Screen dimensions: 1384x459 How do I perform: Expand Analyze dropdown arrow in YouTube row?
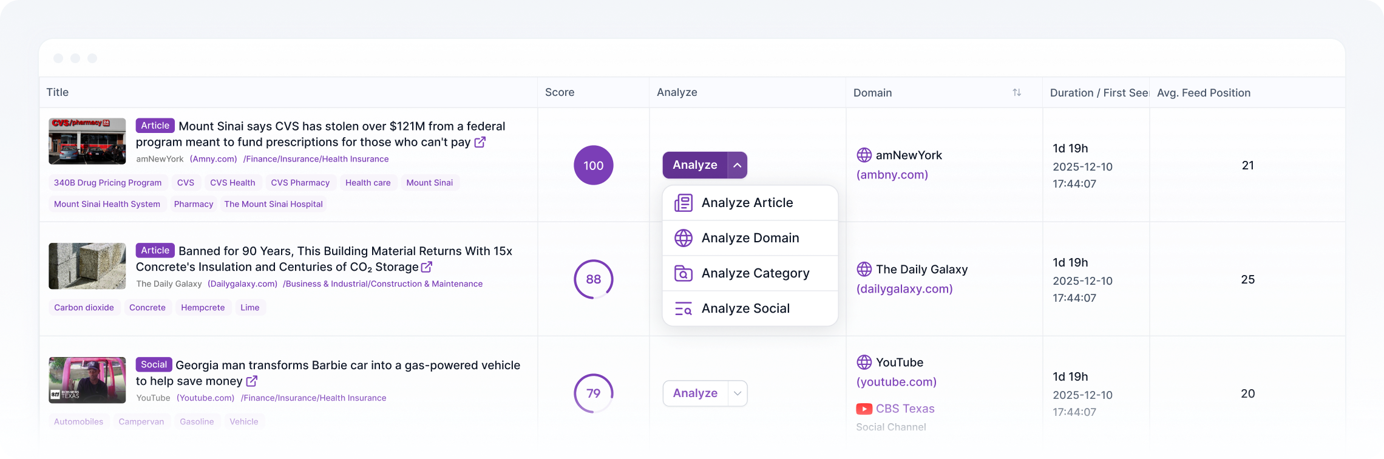tap(738, 393)
